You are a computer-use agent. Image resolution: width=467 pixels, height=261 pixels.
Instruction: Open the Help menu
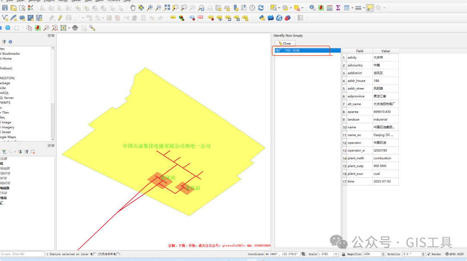tap(127, 1)
